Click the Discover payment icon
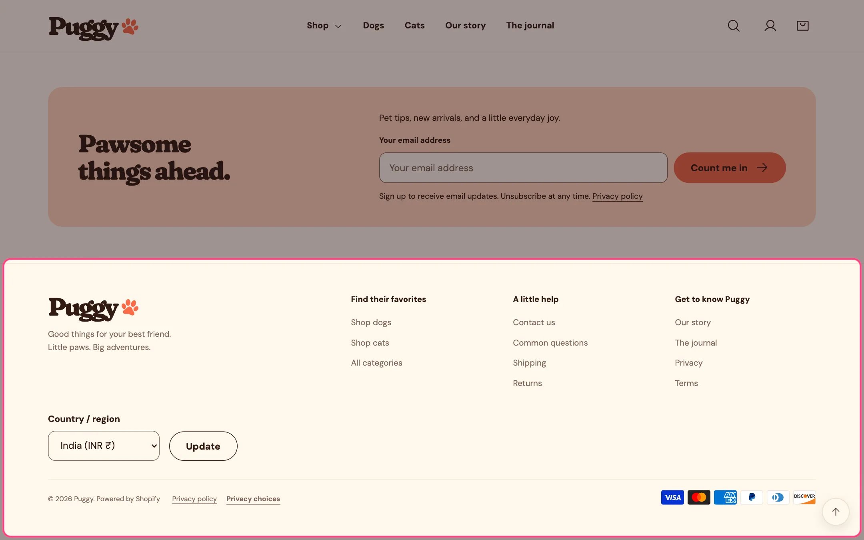This screenshot has width=864, height=540. pos(804,497)
